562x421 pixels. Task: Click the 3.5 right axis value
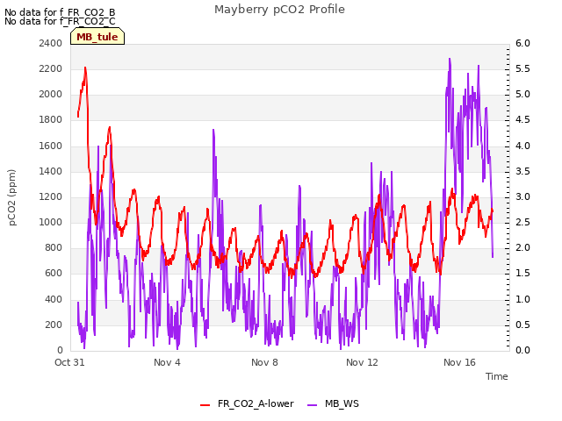coord(522,172)
